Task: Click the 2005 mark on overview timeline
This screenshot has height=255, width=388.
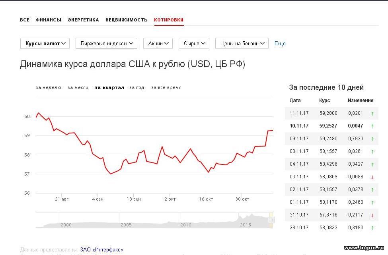Action: [x=126, y=225]
